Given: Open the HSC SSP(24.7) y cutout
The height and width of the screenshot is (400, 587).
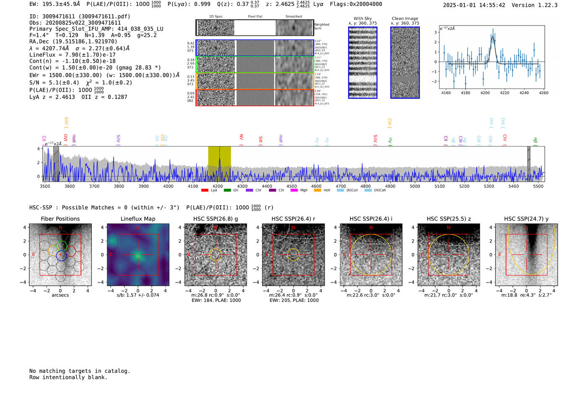Looking at the screenshot, I should (x=527, y=255).
